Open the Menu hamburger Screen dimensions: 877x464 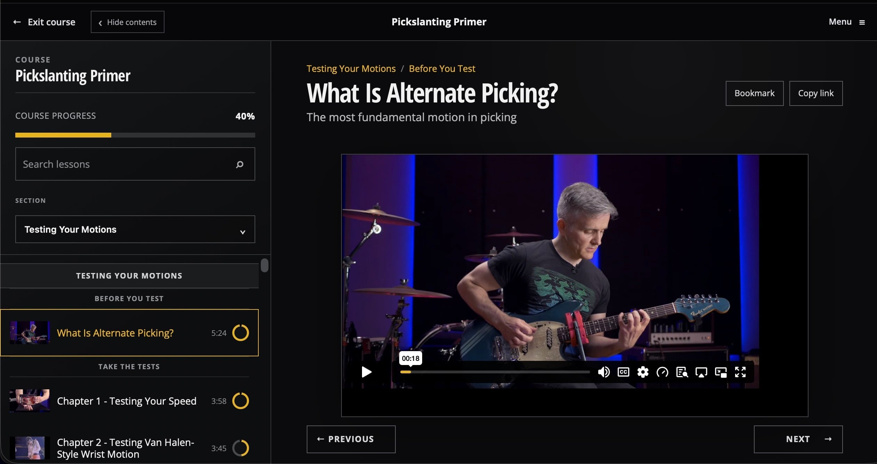click(847, 22)
